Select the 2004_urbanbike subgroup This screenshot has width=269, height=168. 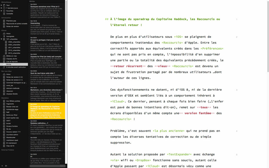pos(14,45)
